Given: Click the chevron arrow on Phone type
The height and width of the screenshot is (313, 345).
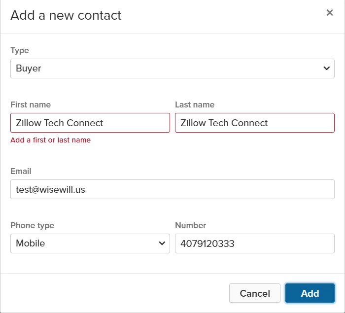Looking at the screenshot, I should click(162, 243).
